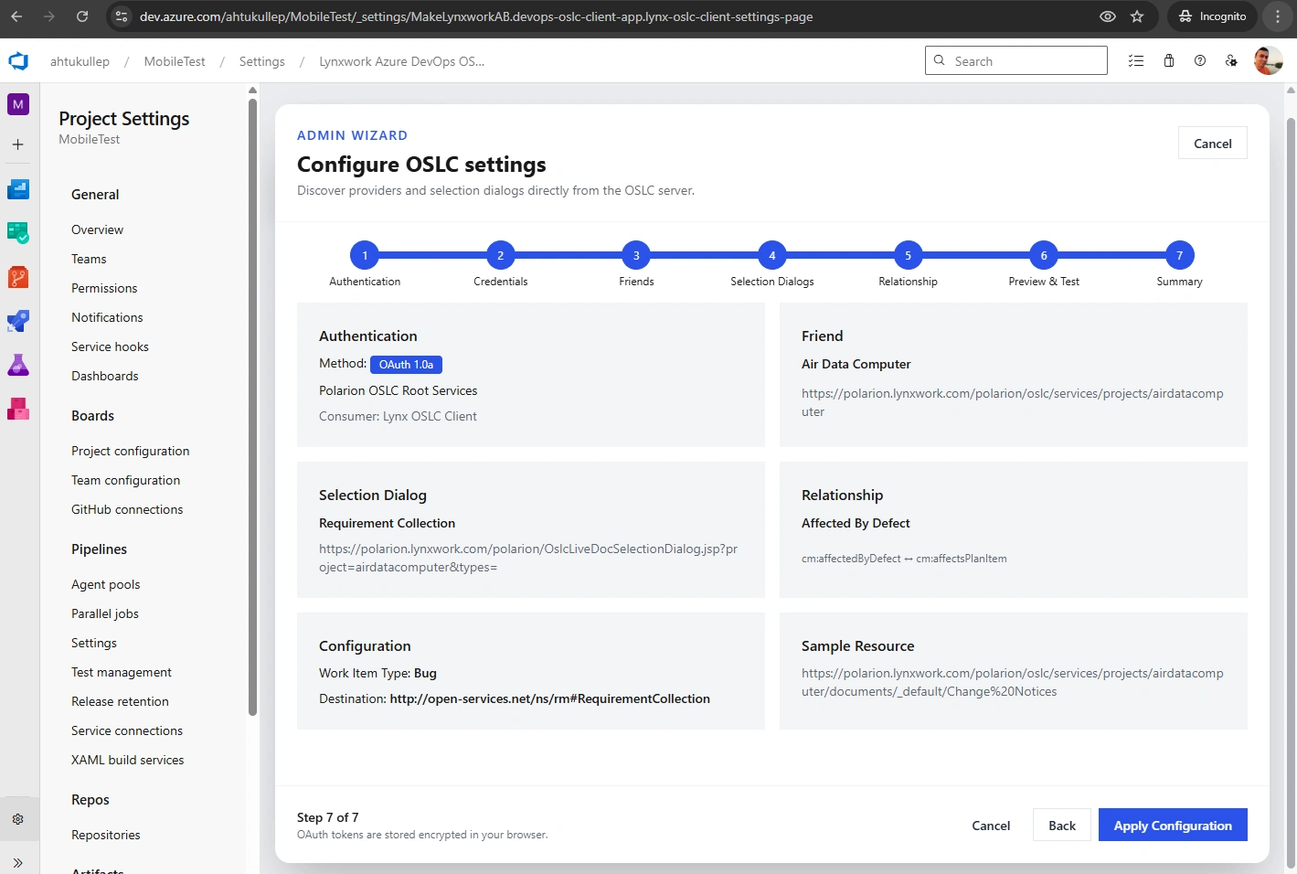Click Cancel in the wizard footer
Image resolution: width=1297 pixels, height=874 pixels.
[991, 826]
